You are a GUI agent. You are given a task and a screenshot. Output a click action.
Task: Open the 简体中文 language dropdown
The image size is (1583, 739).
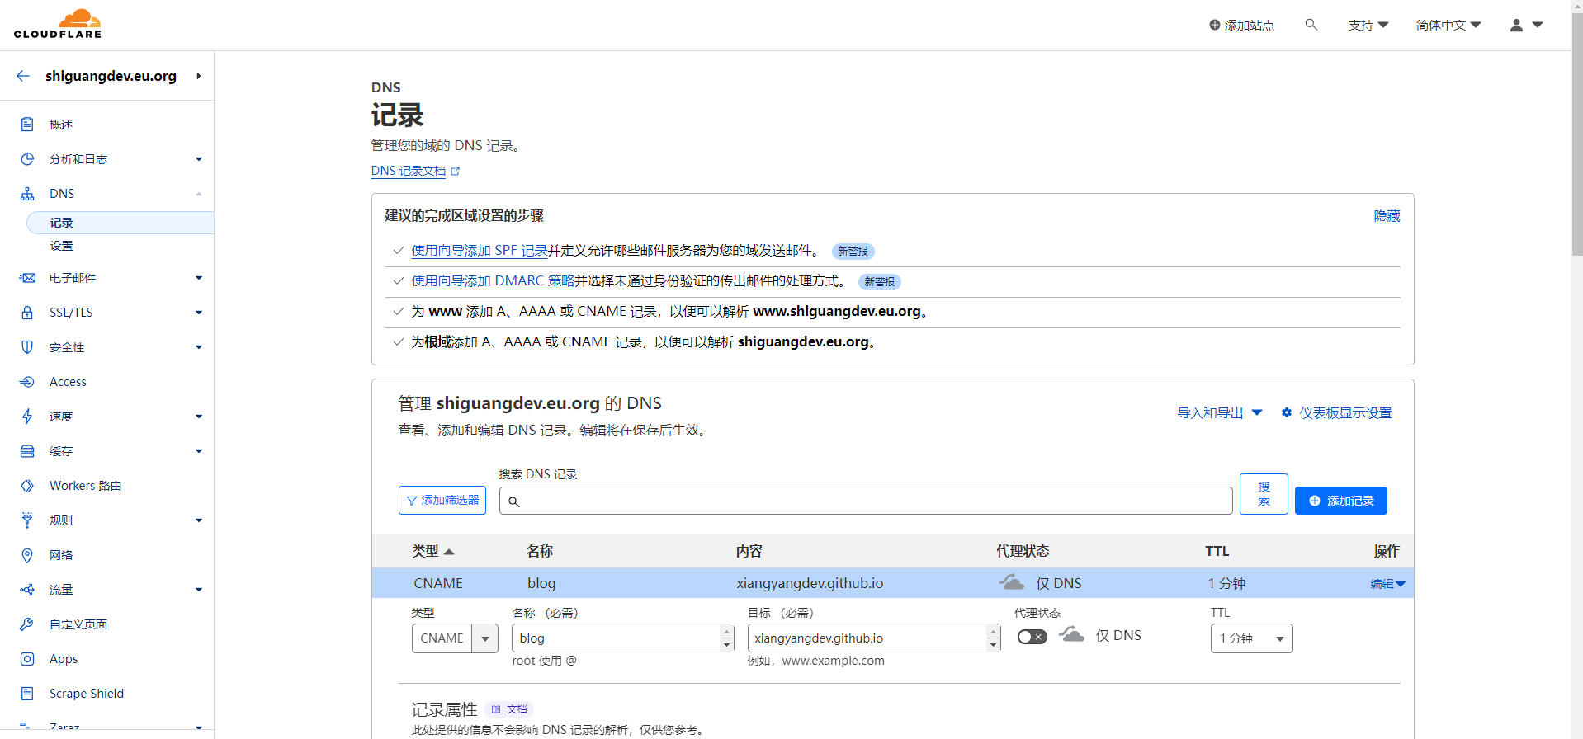click(x=1448, y=25)
